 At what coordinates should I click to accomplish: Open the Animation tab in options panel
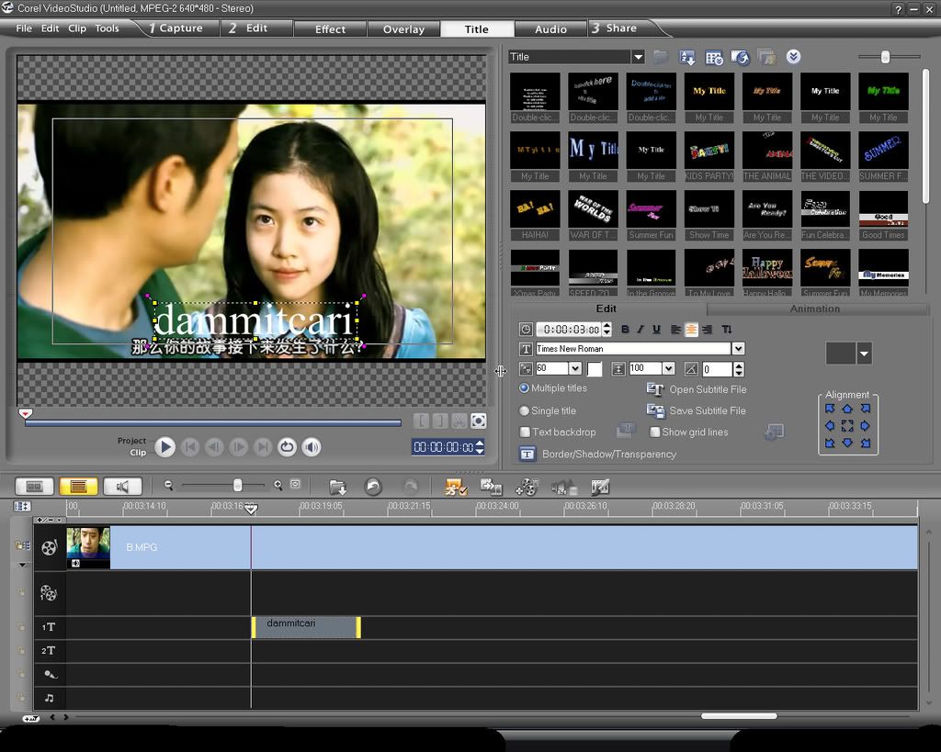tap(814, 309)
